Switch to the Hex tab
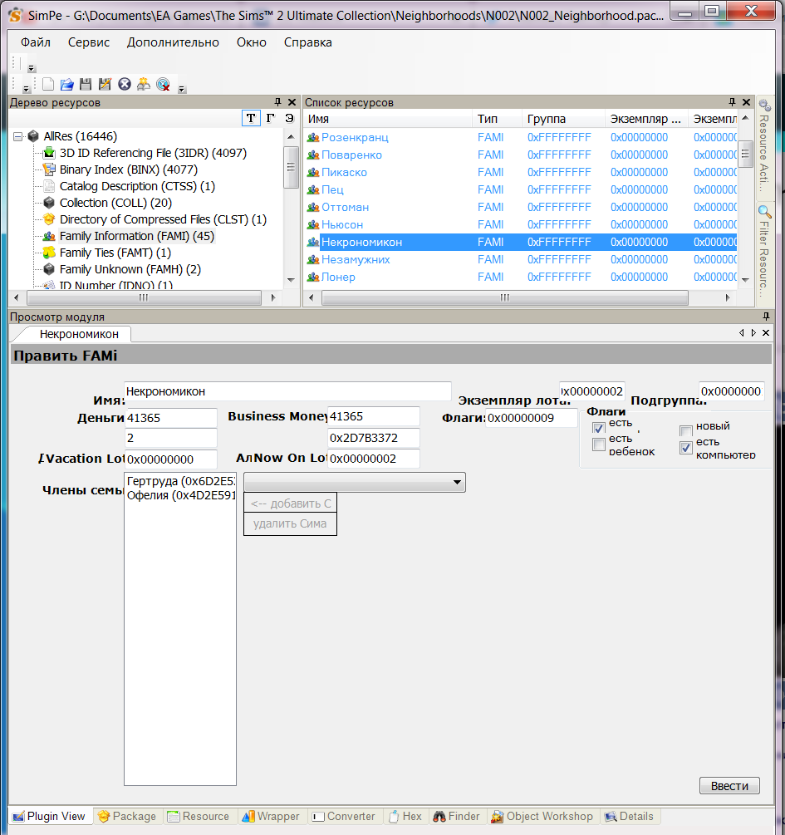Viewport: 785px width, 835px height. [x=405, y=817]
